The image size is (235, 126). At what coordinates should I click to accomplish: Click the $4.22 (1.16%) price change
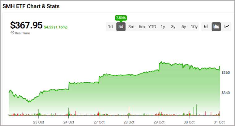click(x=56, y=27)
